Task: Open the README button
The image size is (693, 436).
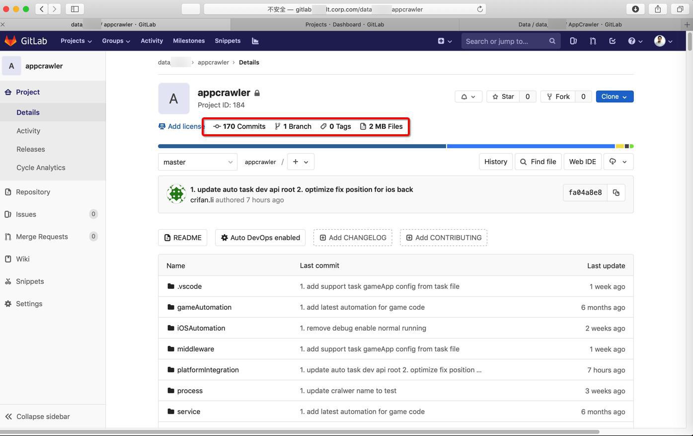Action: 182,238
